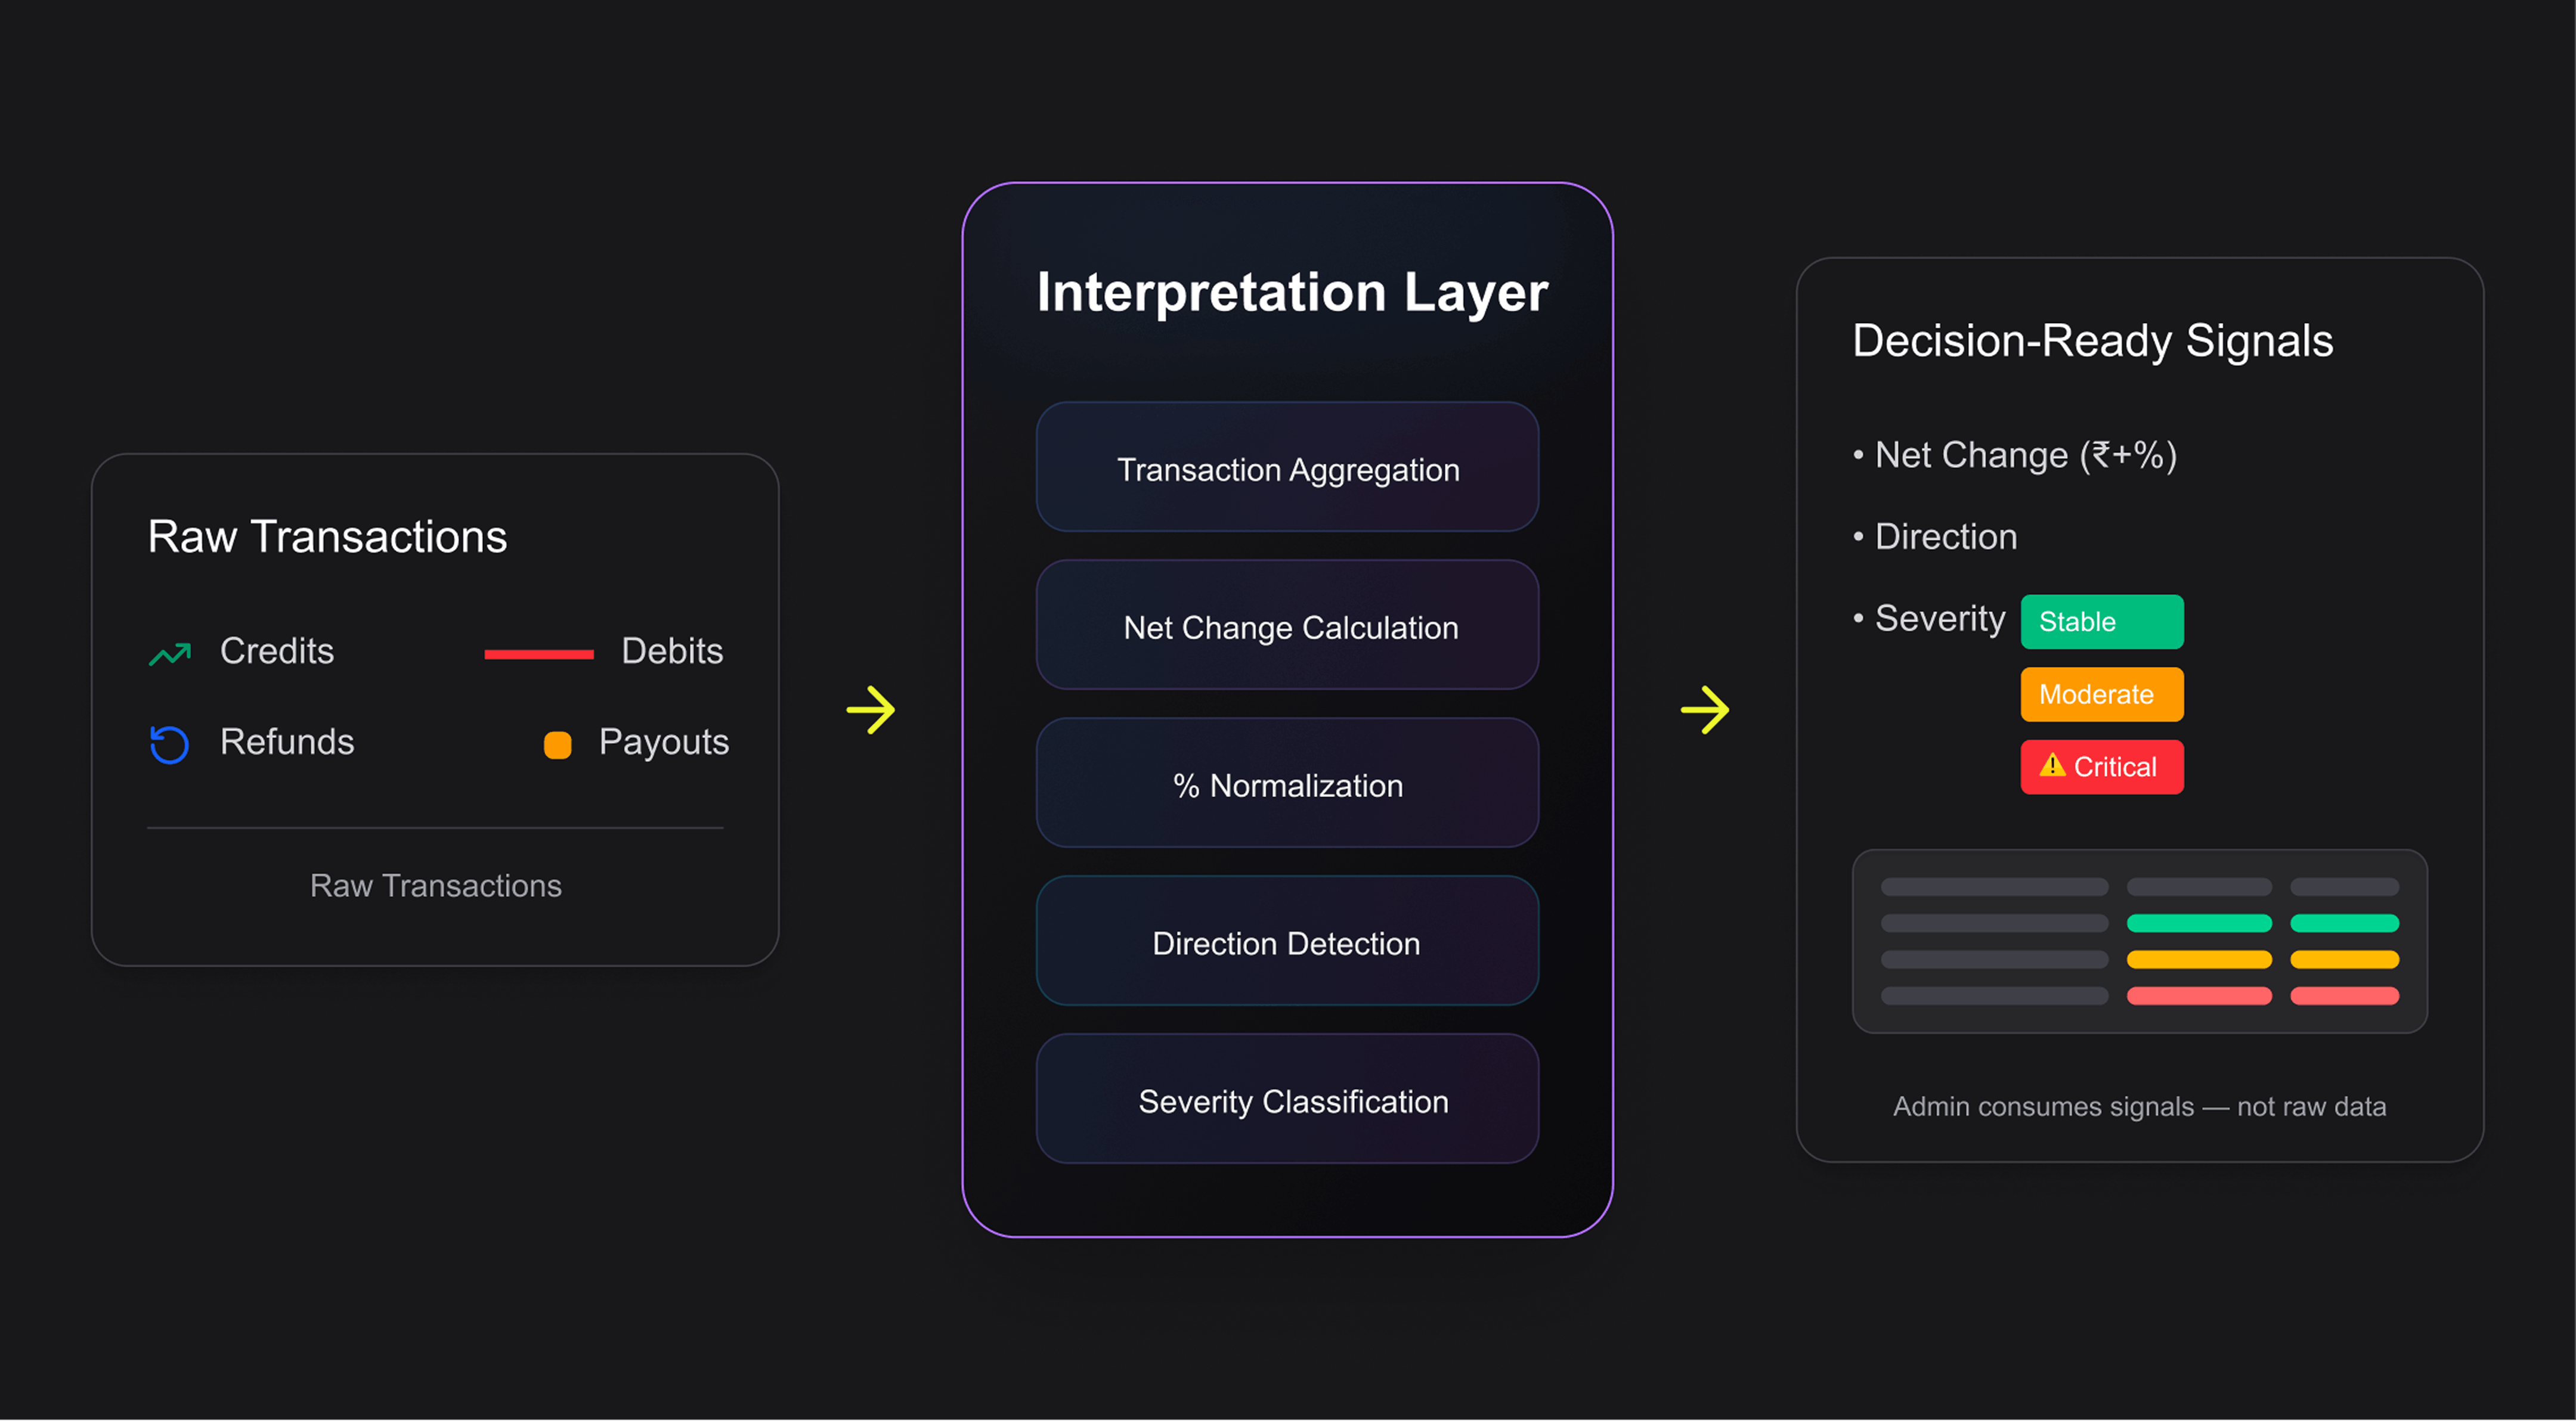Open the Direction Detection step

click(1287, 941)
